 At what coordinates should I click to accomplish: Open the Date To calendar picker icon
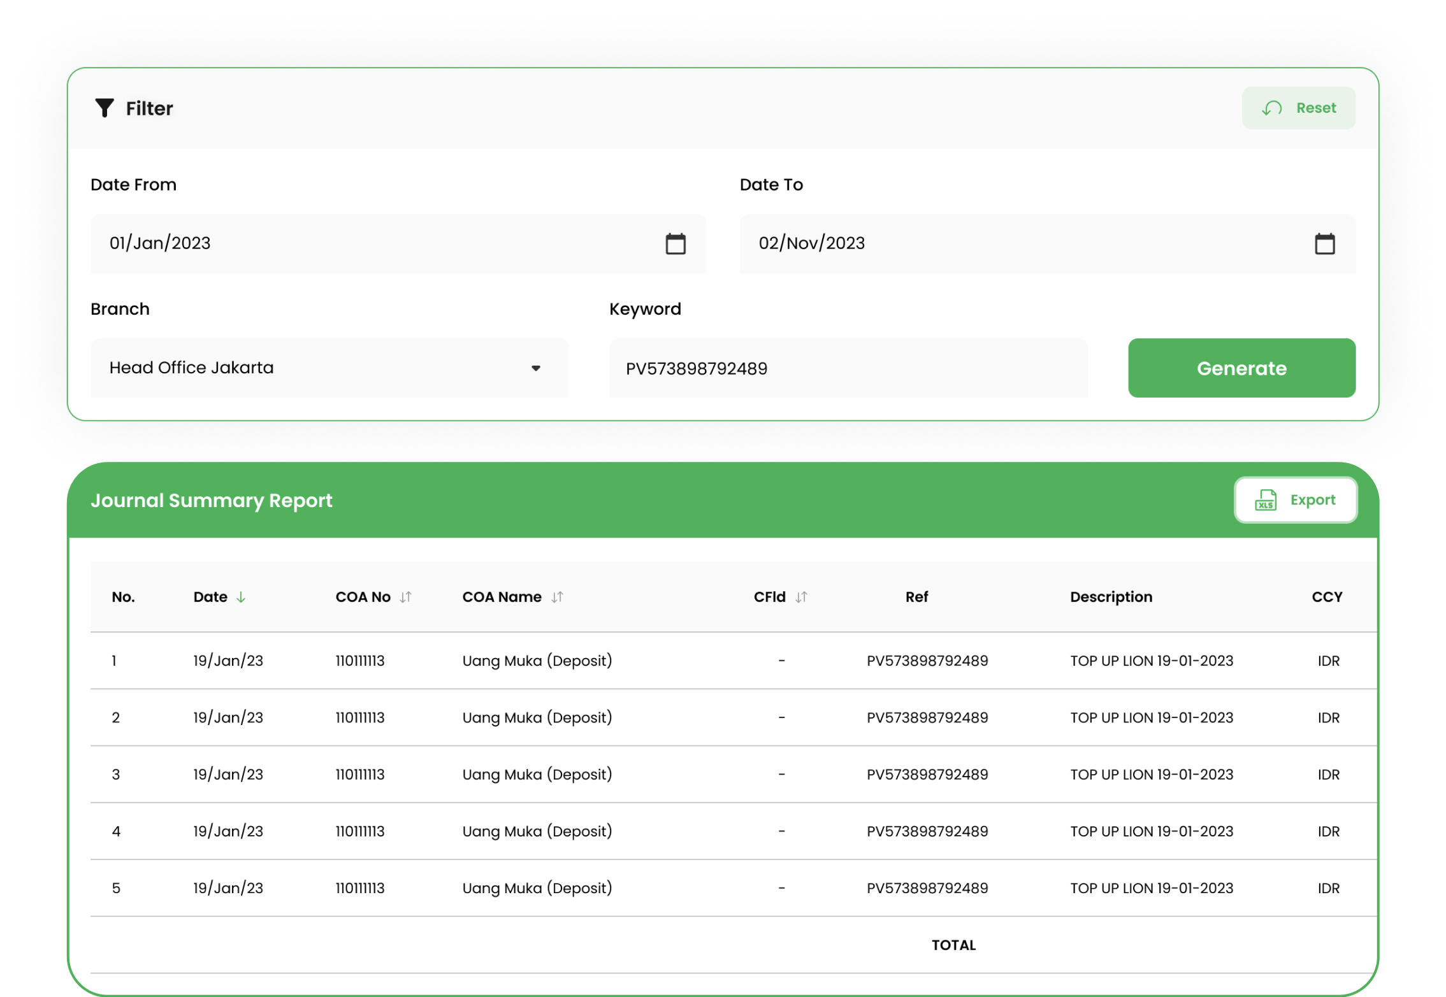[x=1324, y=243]
